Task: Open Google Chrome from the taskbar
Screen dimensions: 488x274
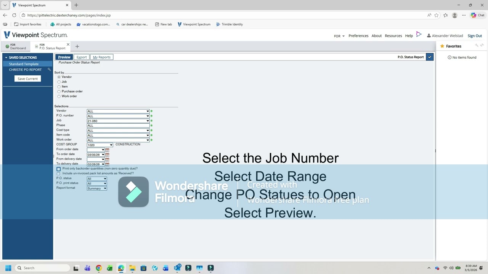Action: [x=99, y=268]
